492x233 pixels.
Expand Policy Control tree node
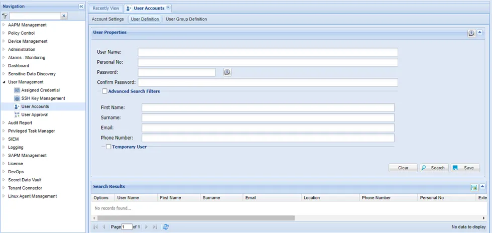click(4, 33)
